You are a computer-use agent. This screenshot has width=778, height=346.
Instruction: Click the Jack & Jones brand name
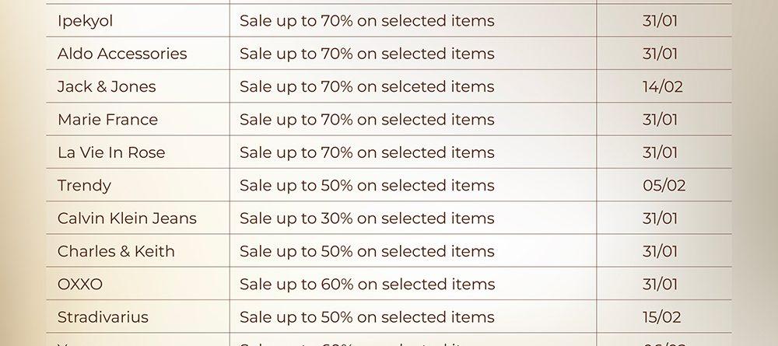click(x=107, y=87)
